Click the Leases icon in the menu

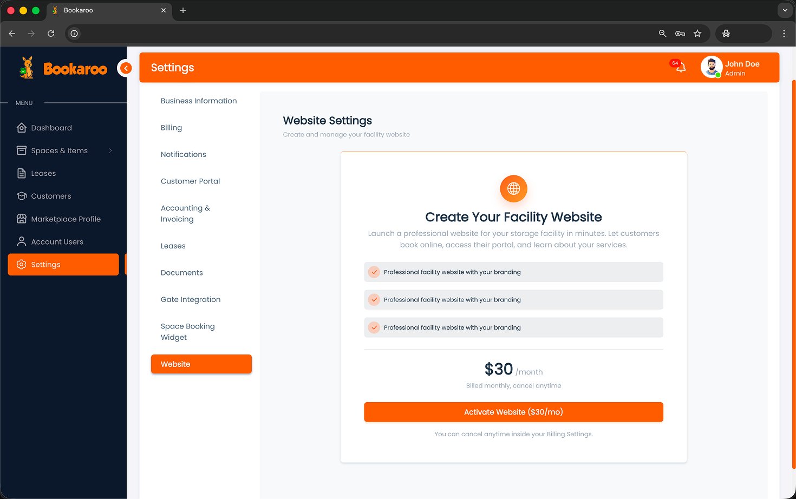pyautogui.click(x=22, y=173)
